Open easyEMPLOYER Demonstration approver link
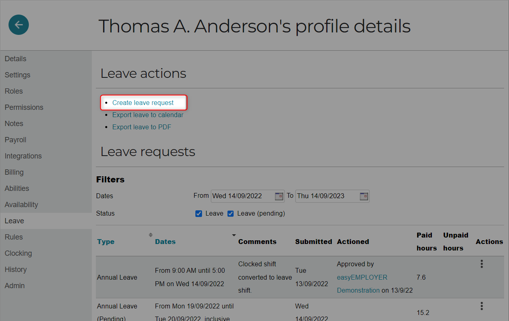 pyautogui.click(x=362, y=284)
